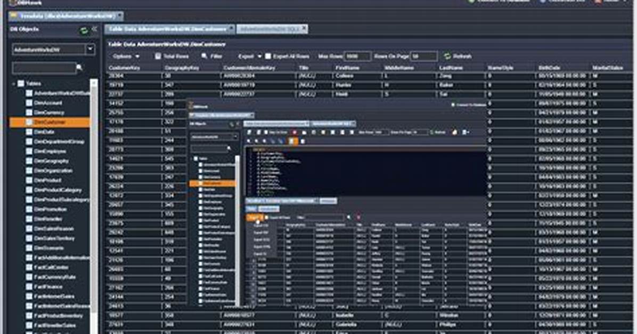This screenshot has width=637, height=334.
Task: Click the DimGeography table icon
Action: coord(29,161)
